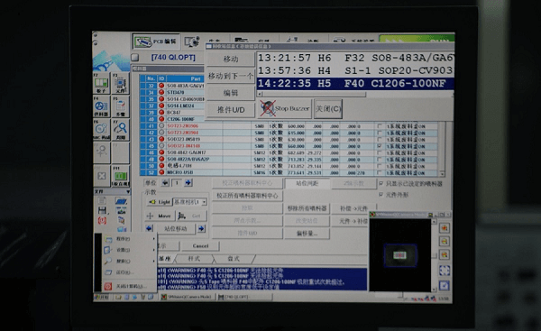
Task: Open the PCB 编辑 toolbar button
Action: point(156,41)
